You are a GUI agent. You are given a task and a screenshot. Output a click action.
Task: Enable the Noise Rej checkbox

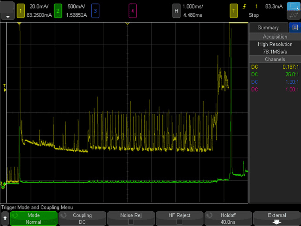pyautogui.click(x=131, y=222)
